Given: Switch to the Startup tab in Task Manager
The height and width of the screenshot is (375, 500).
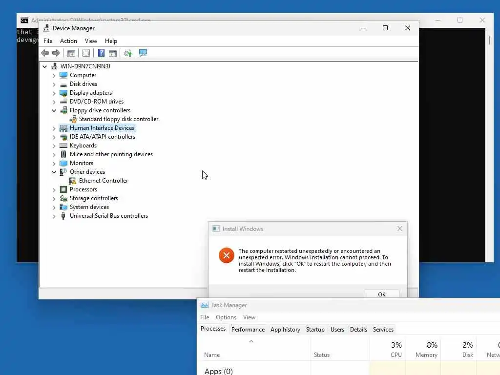Looking at the screenshot, I should (x=315, y=330).
